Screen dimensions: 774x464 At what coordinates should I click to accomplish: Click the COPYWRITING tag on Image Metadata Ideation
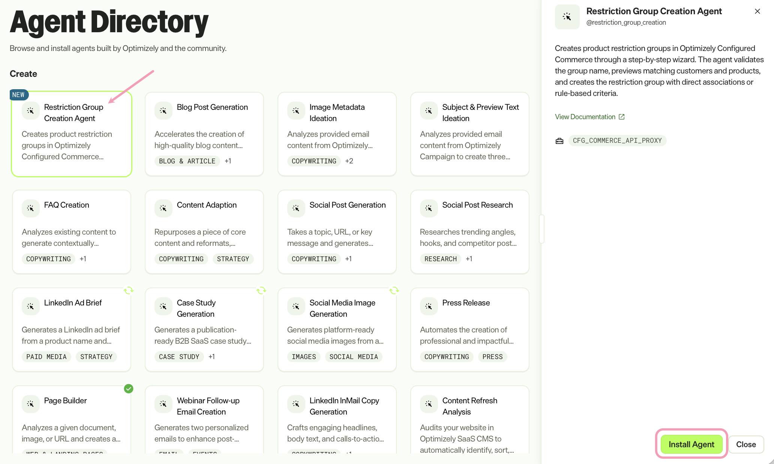pyautogui.click(x=314, y=161)
